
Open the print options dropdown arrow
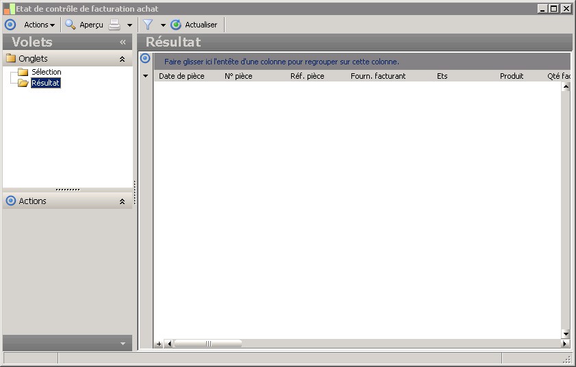click(129, 25)
